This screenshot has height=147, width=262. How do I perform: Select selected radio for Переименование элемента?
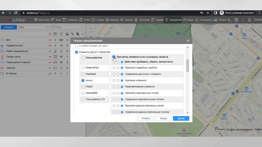(122, 87)
